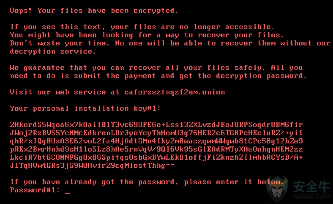Screen dimensions: 333x204
Task: Click the blinking cursor after Password#1:
Action: 67,193
